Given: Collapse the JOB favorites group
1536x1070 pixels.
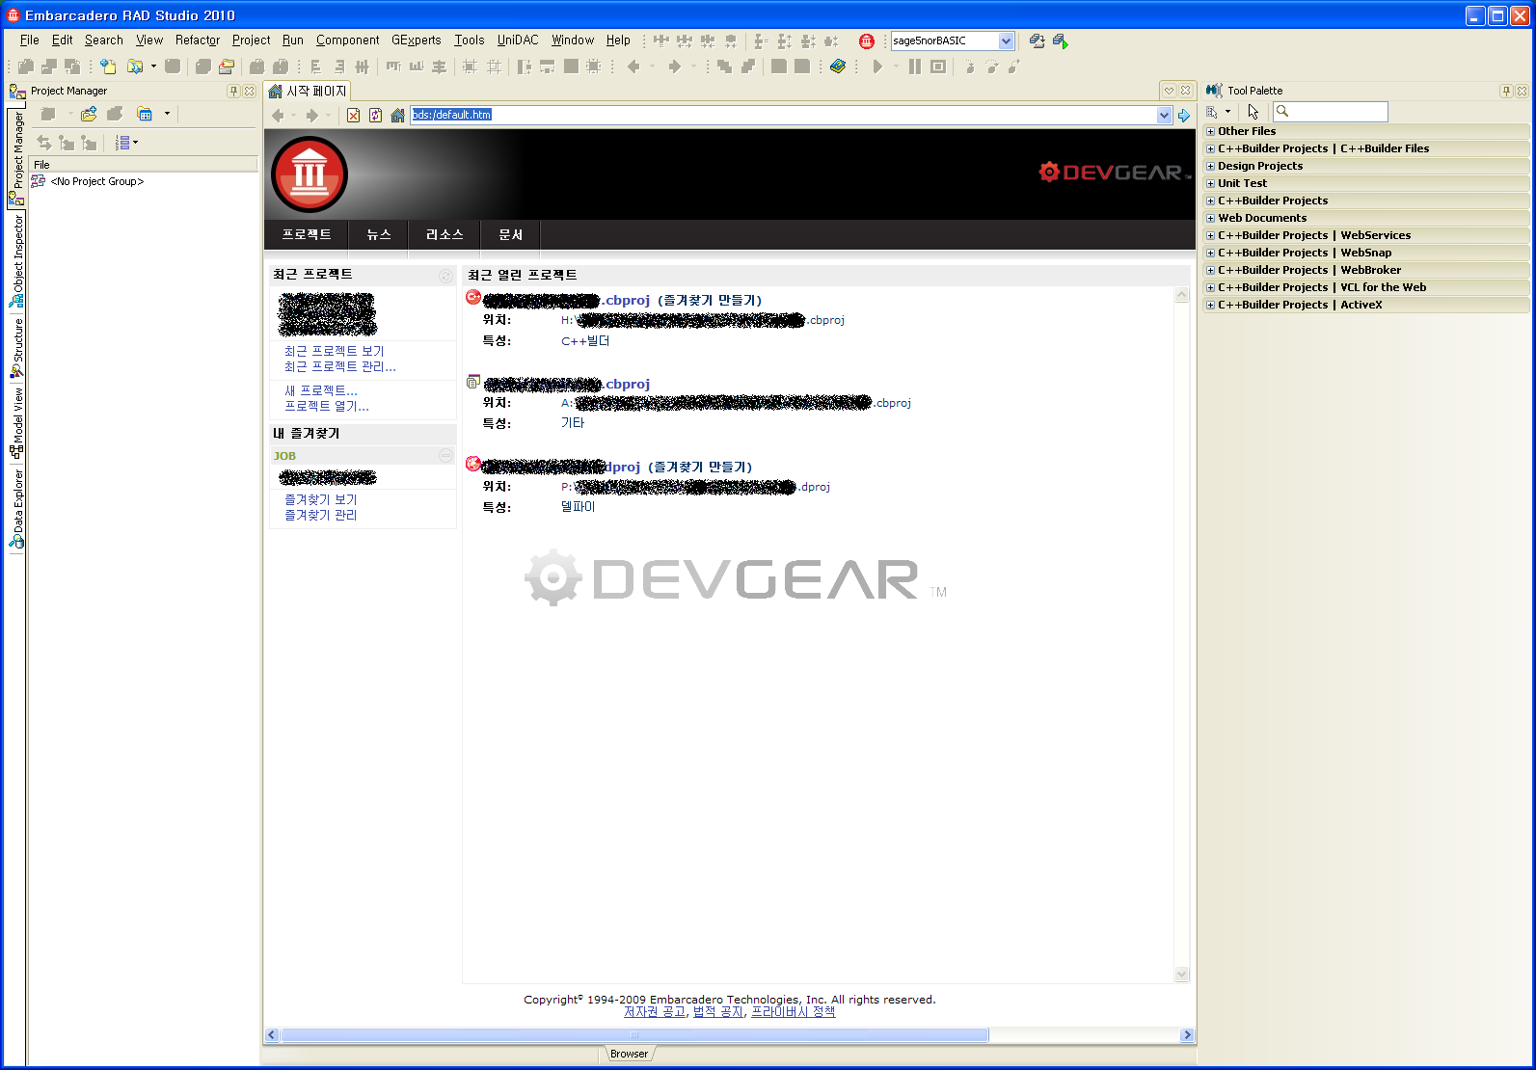Looking at the screenshot, I should (x=445, y=455).
